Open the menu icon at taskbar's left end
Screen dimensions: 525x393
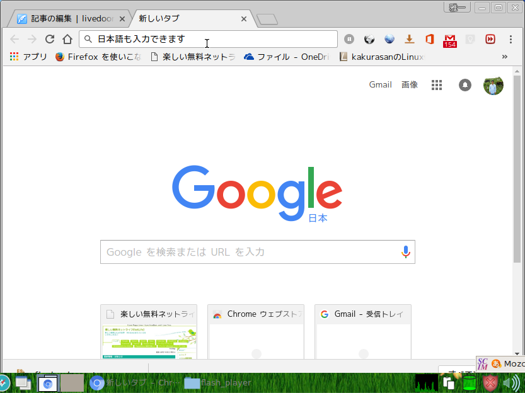pos(3,384)
